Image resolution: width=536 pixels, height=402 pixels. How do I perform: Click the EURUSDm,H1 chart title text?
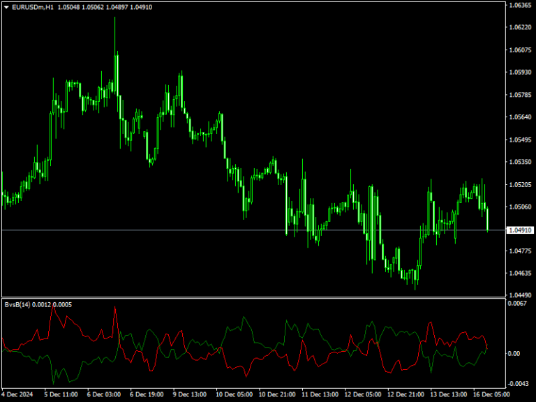[33, 7]
